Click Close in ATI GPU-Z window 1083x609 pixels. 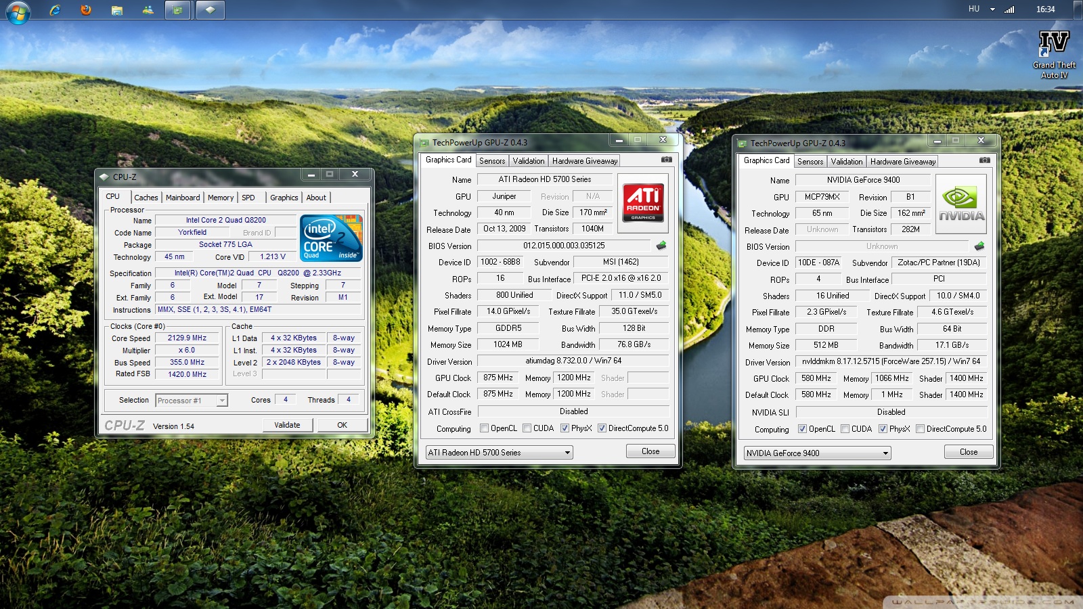pos(650,451)
